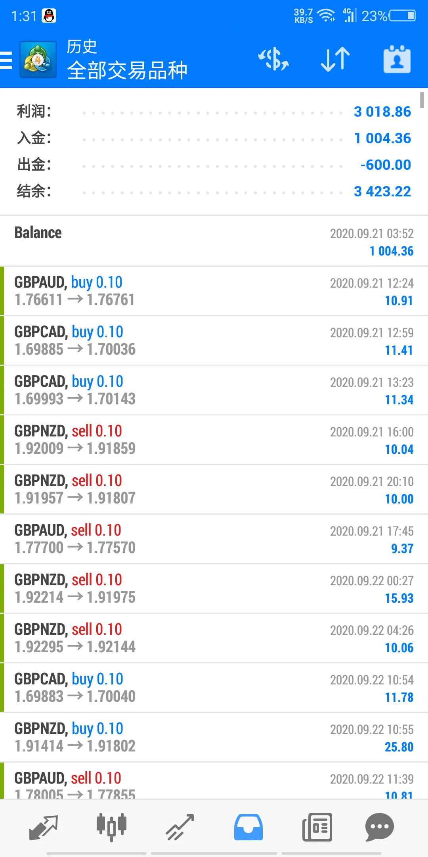Select GBPNZD sell trade at 16:00

pos(214,440)
